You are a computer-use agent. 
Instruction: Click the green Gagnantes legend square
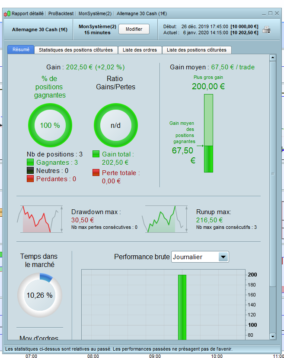pos(30,163)
